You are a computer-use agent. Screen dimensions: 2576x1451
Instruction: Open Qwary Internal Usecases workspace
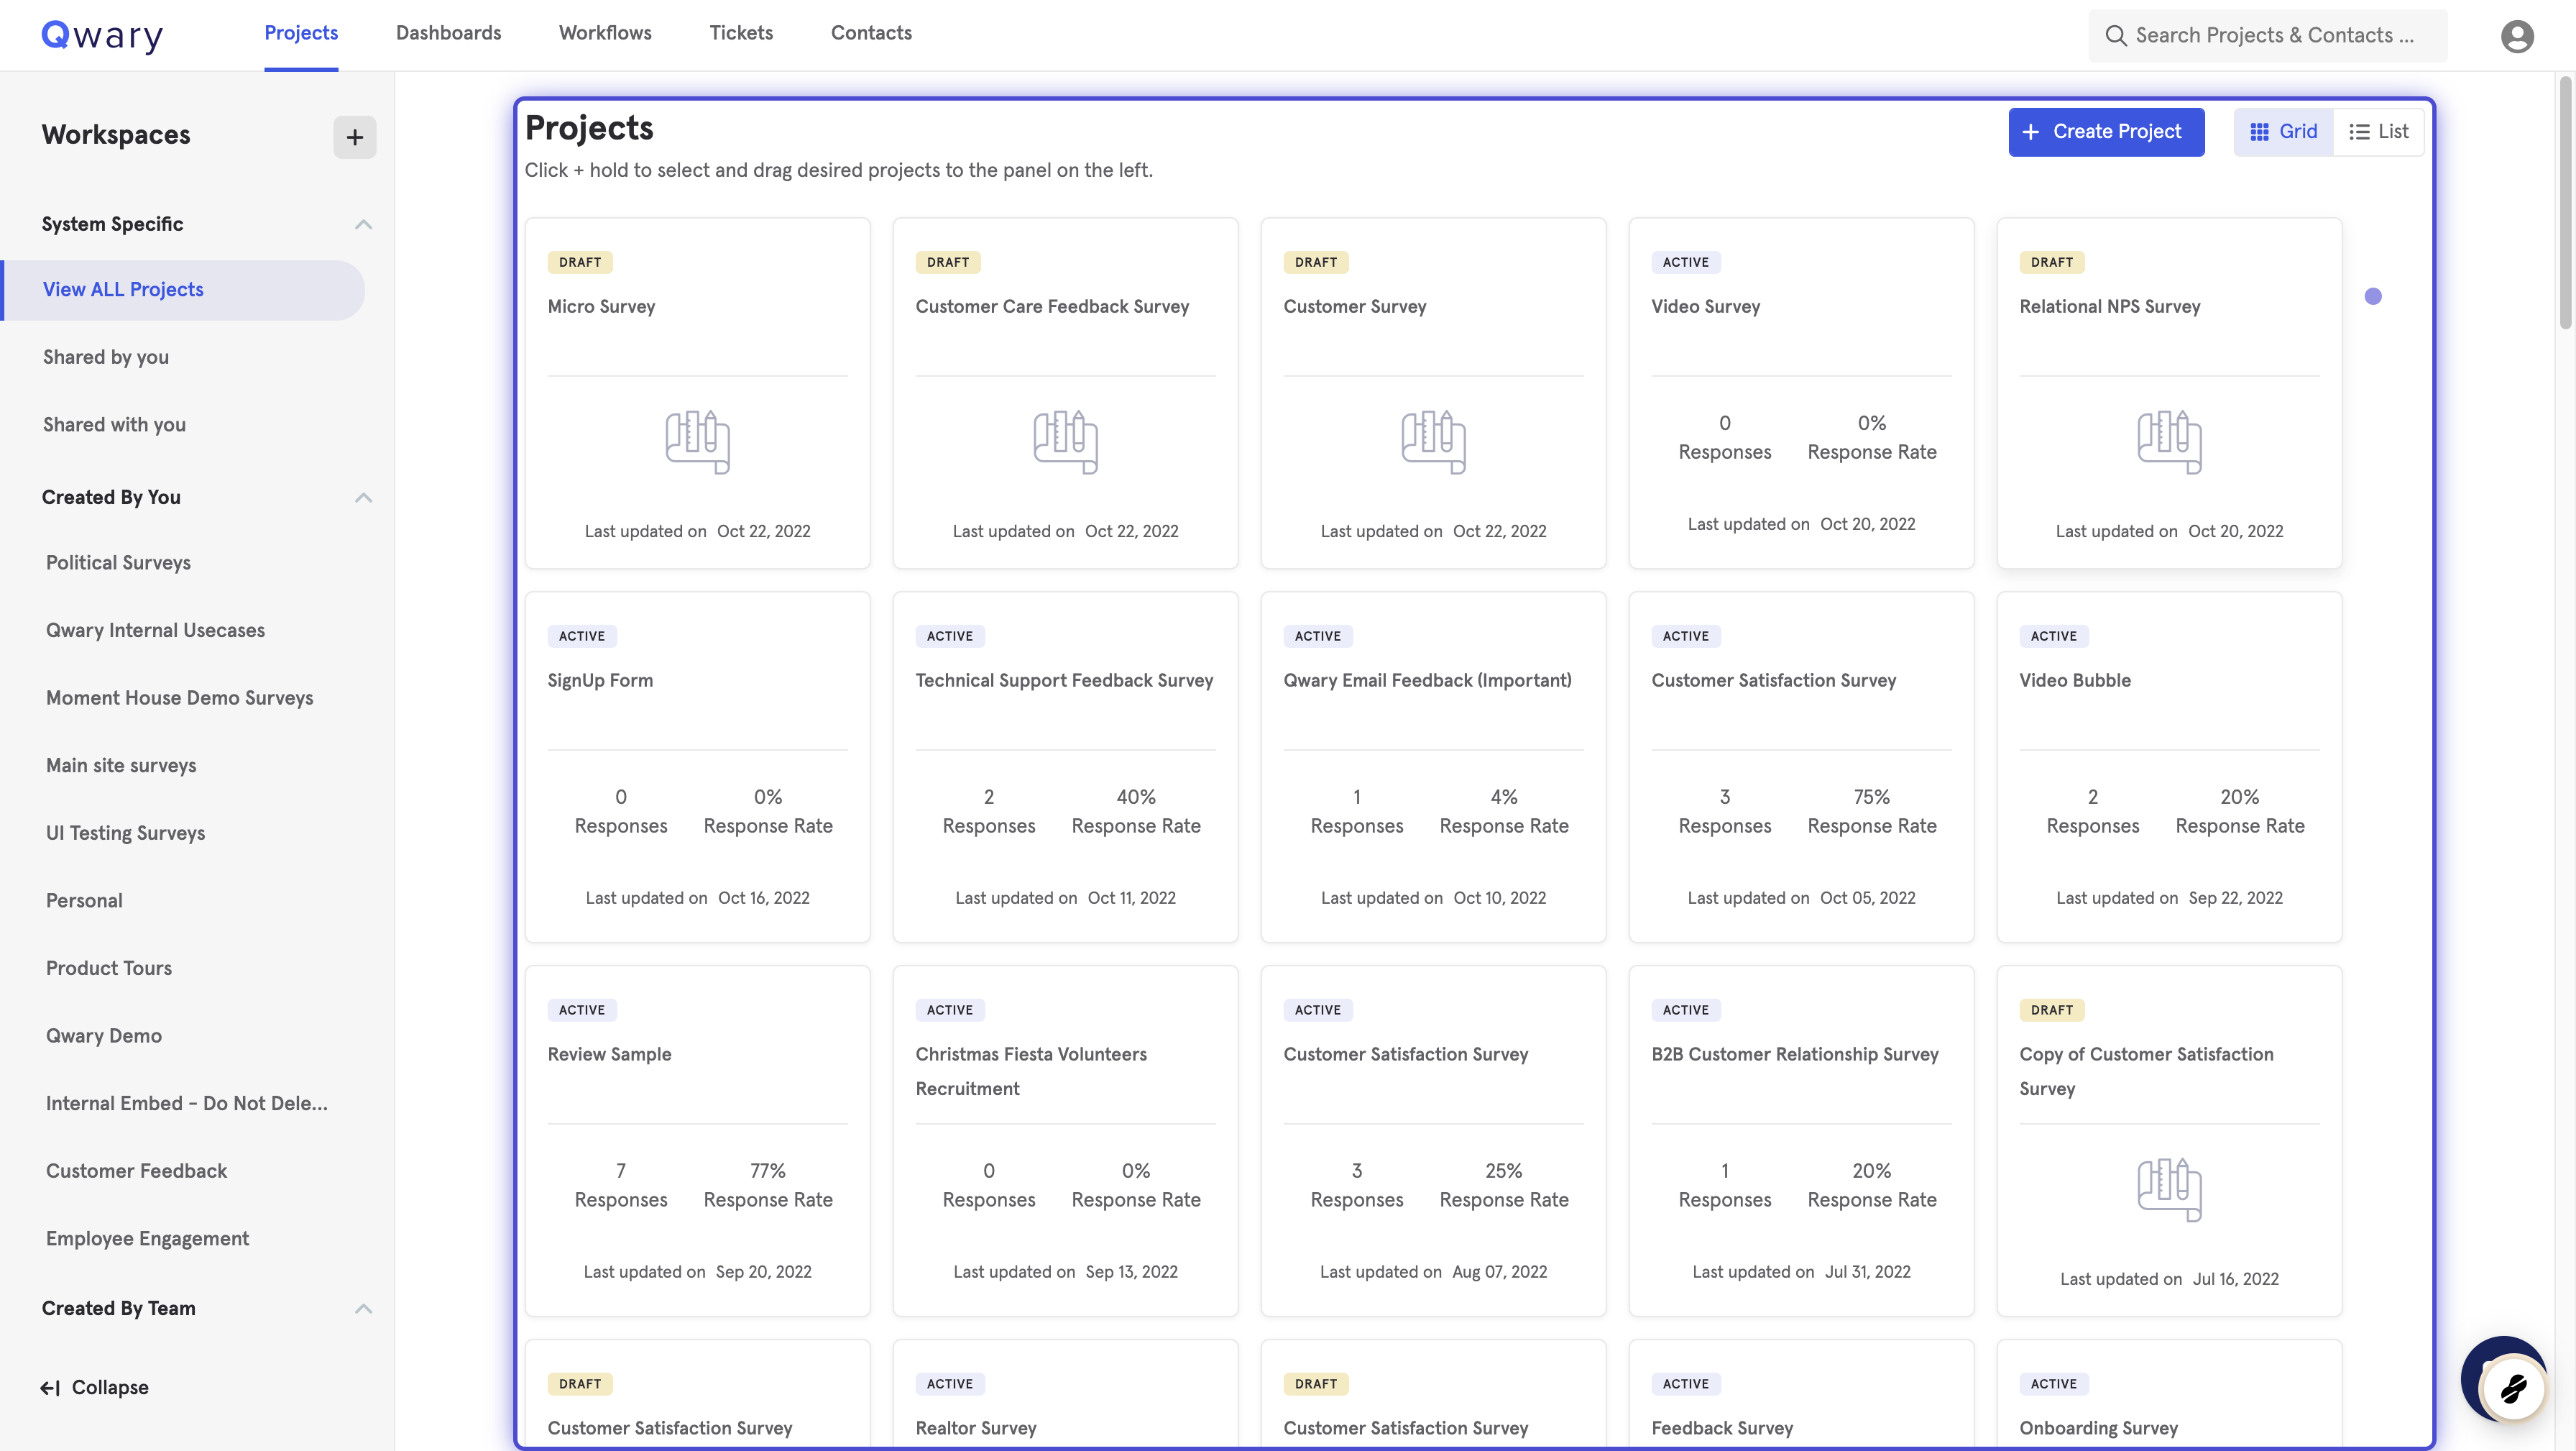155,631
